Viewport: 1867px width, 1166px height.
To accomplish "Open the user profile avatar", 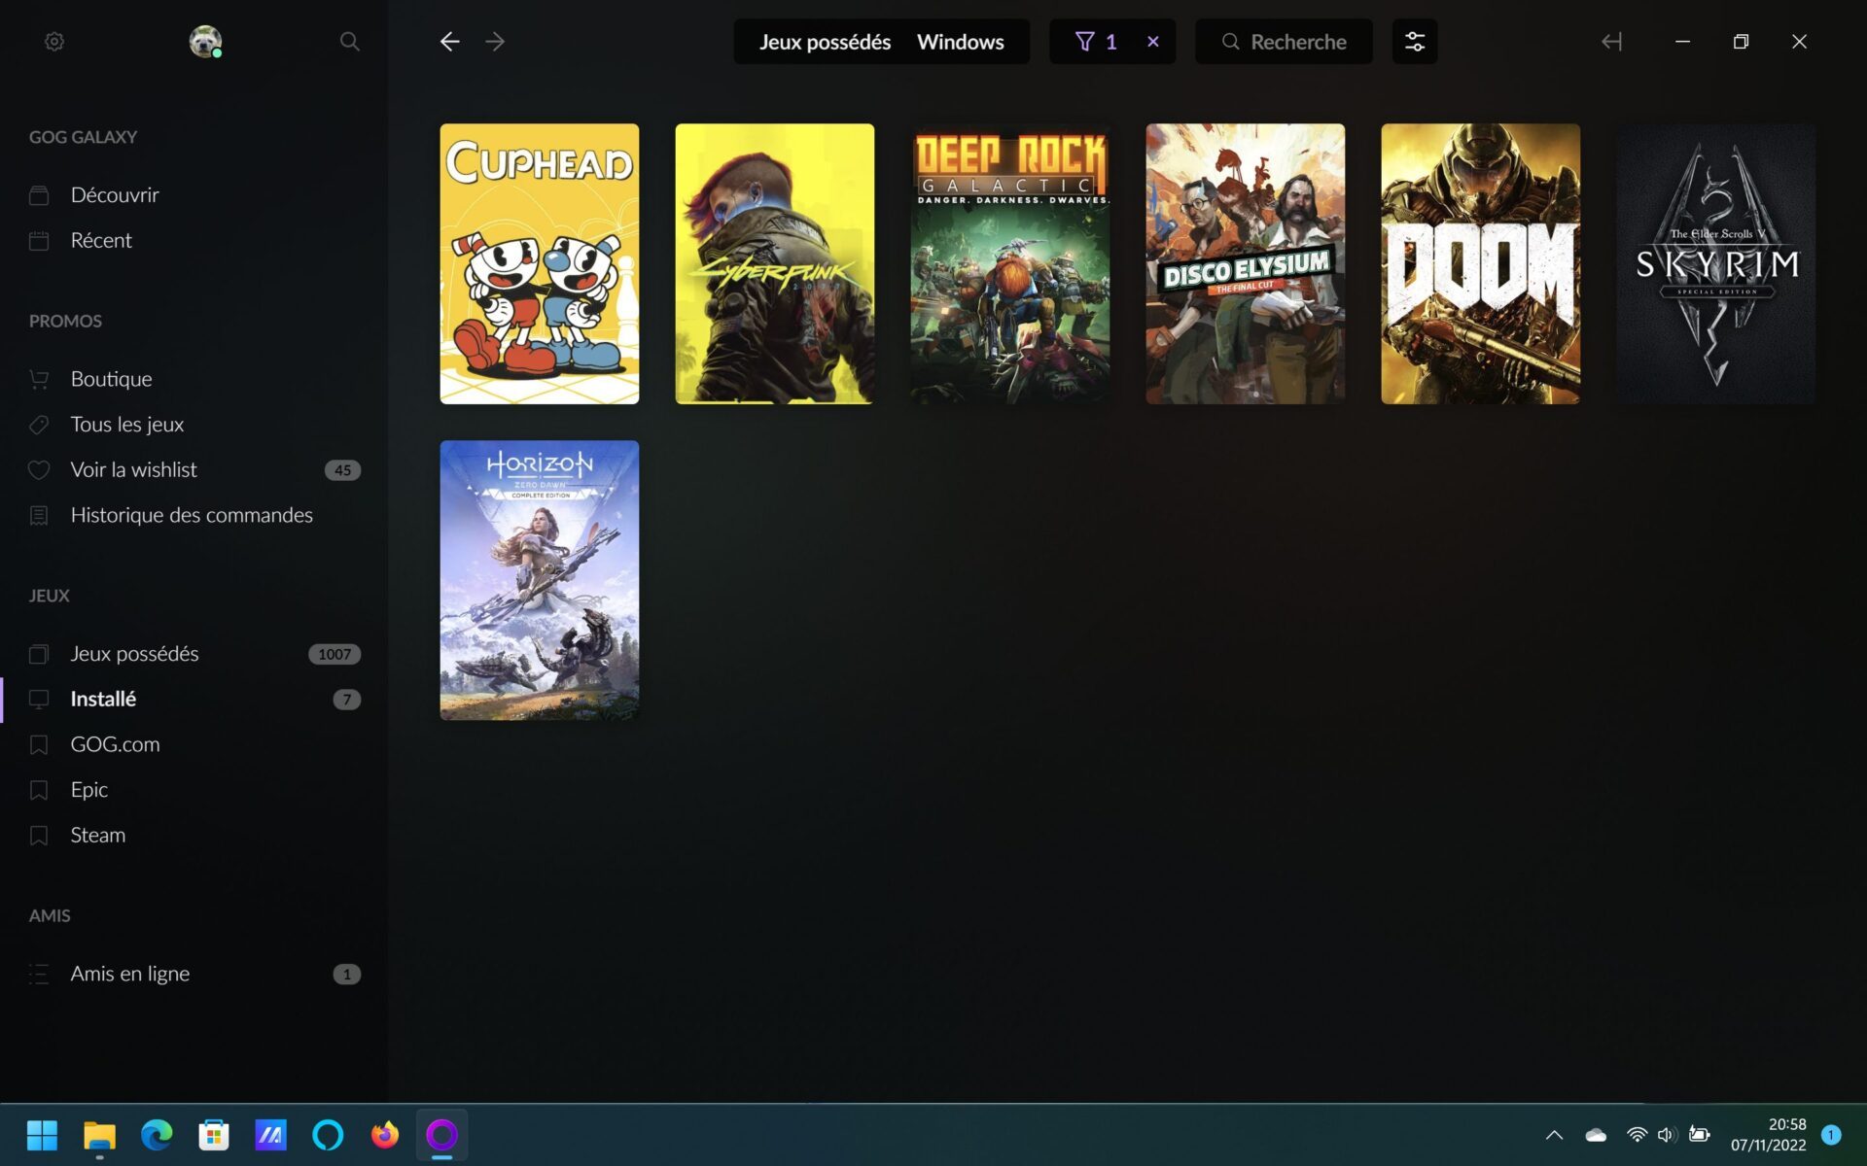I will [205, 42].
